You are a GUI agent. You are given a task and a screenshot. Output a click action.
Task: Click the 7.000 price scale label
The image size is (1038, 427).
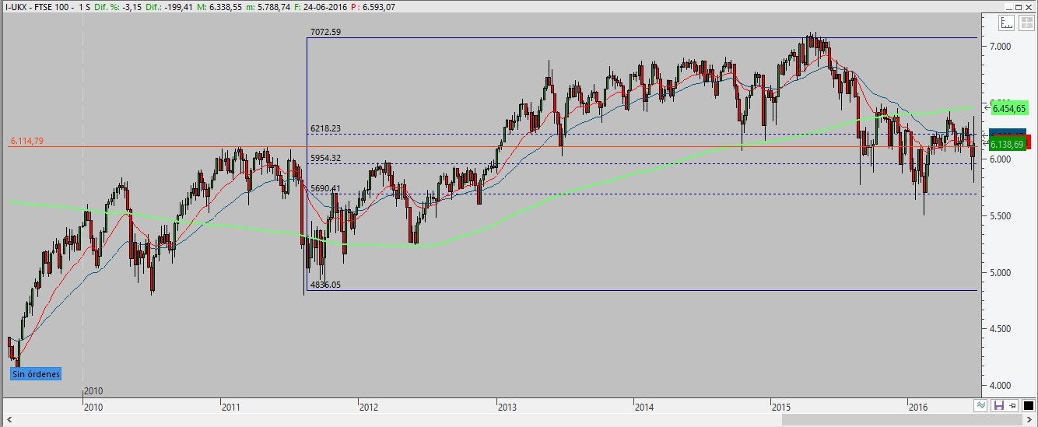tap(1000, 47)
